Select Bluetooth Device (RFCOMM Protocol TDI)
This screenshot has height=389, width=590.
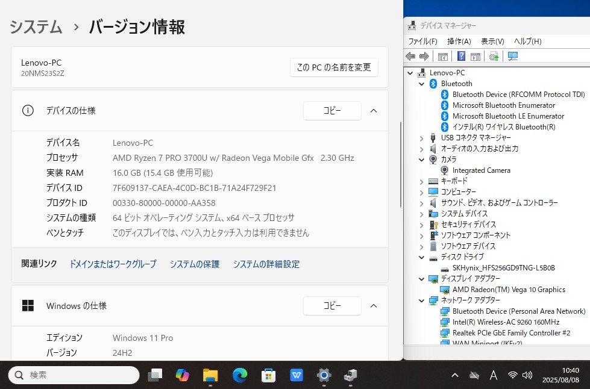(518, 95)
